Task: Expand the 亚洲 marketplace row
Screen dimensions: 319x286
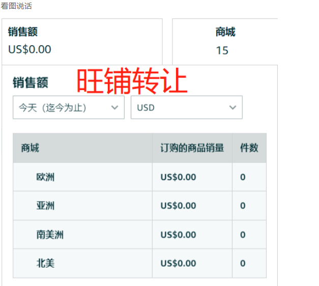Action: tap(45, 206)
